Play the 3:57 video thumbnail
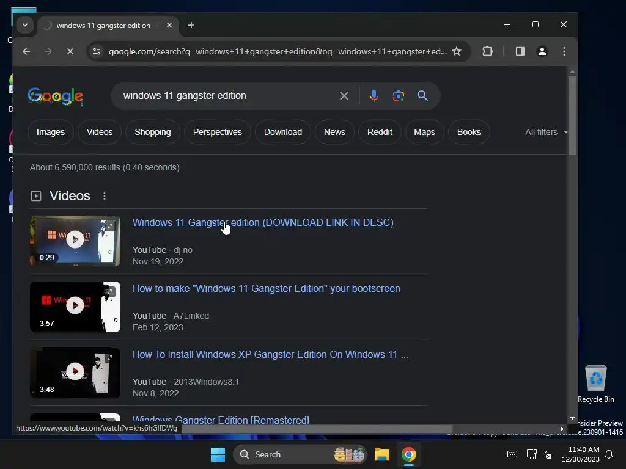Screen dimensions: 626x469 point(75,307)
